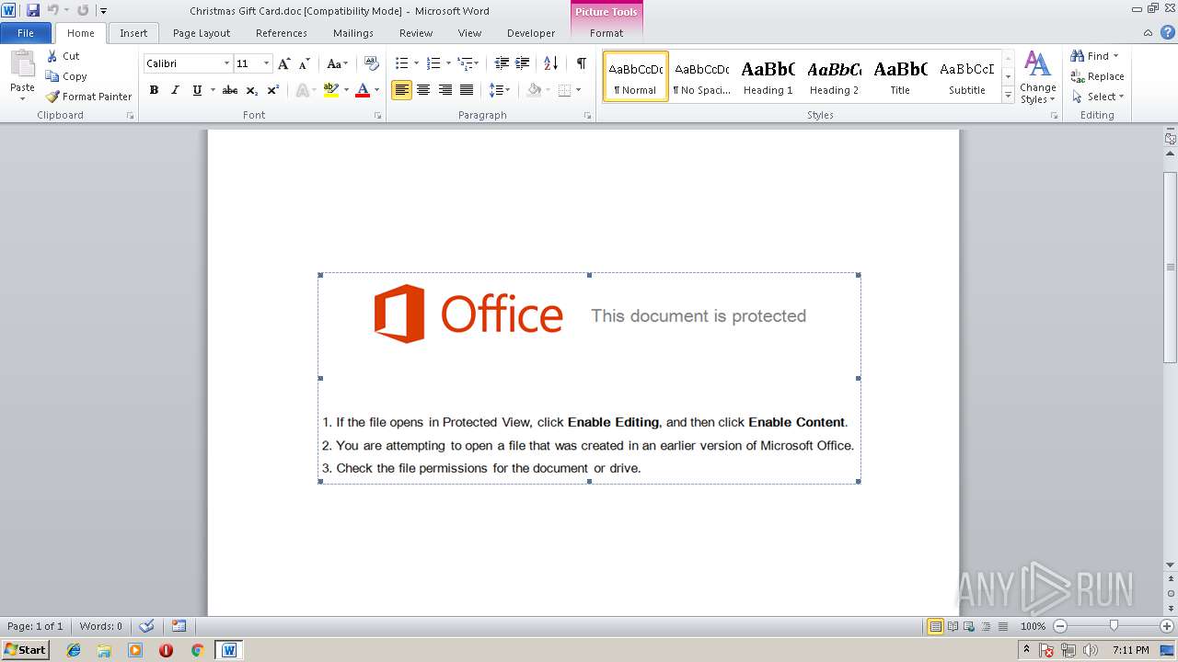Click zoom out minus button
Image resolution: width=1178 pixels, height=662 pixels.
coord(1060,626)
